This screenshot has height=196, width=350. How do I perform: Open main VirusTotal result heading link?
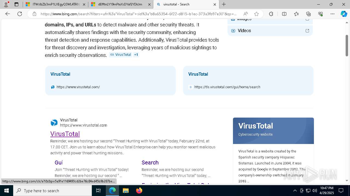point(65,134)
